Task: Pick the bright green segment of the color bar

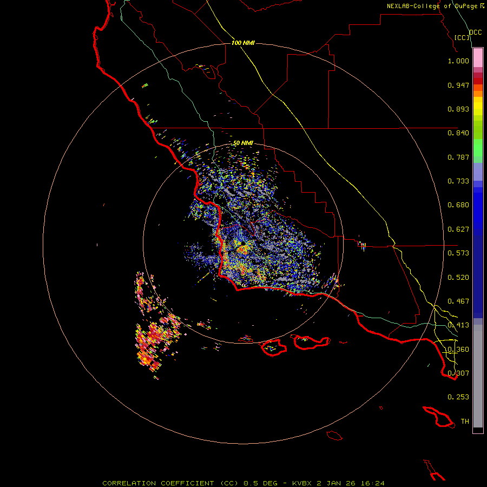Action: tap(478, 148)
